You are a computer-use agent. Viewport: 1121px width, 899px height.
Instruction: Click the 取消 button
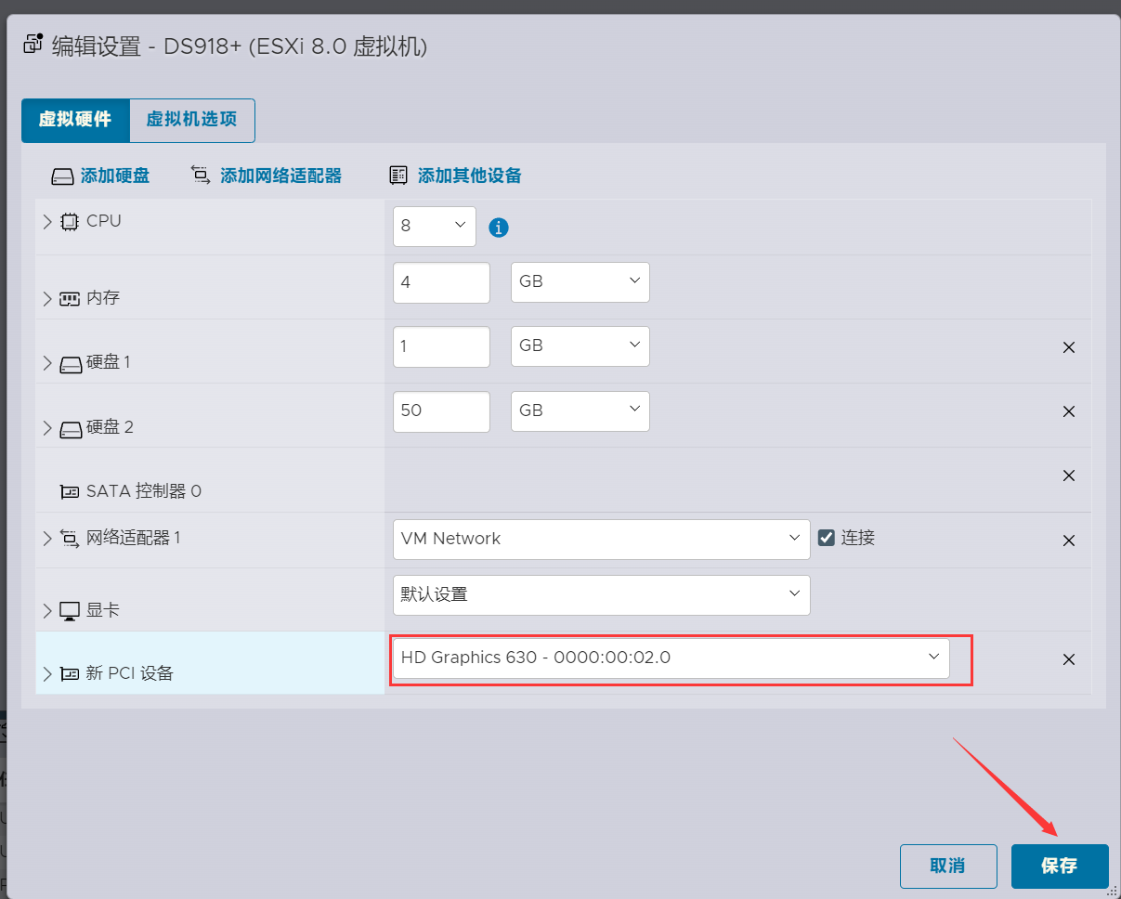[x=948, y=866]
